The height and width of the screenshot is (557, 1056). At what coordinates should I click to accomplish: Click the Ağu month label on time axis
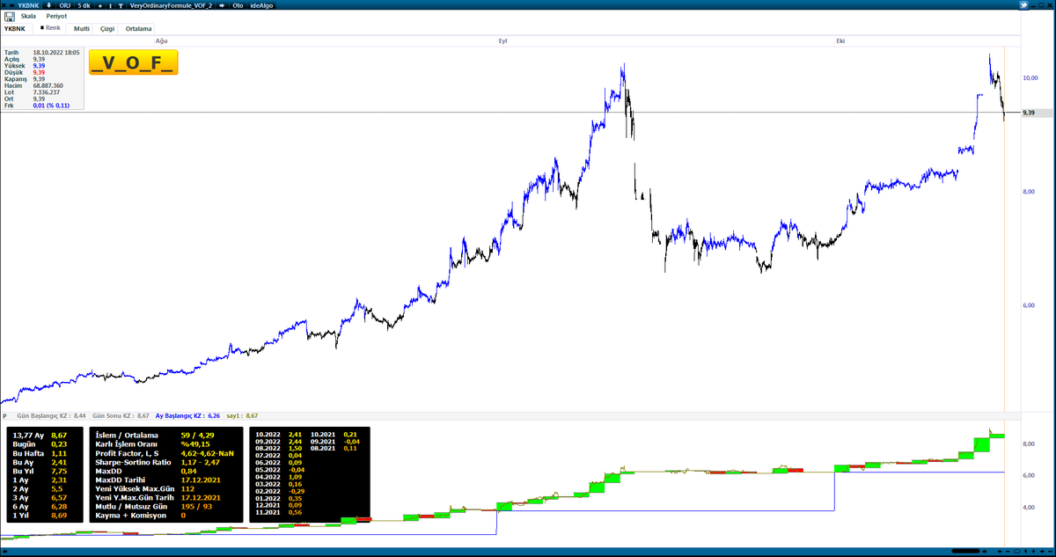[161, 41]
